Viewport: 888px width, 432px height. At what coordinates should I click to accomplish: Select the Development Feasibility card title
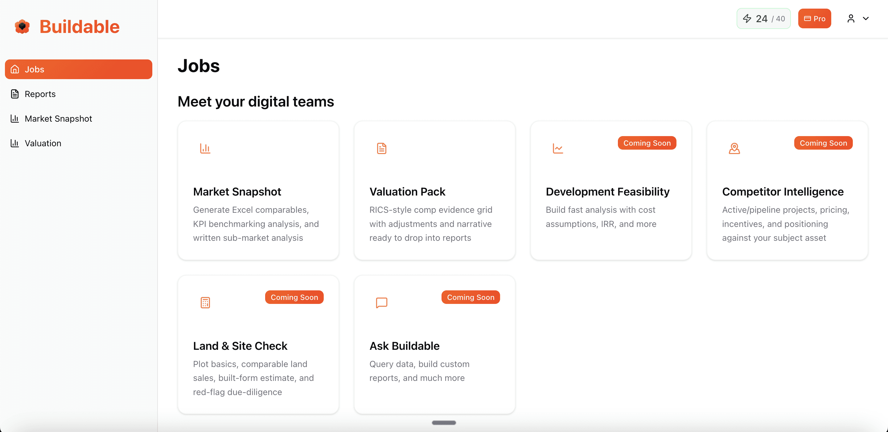coord(607,192)
